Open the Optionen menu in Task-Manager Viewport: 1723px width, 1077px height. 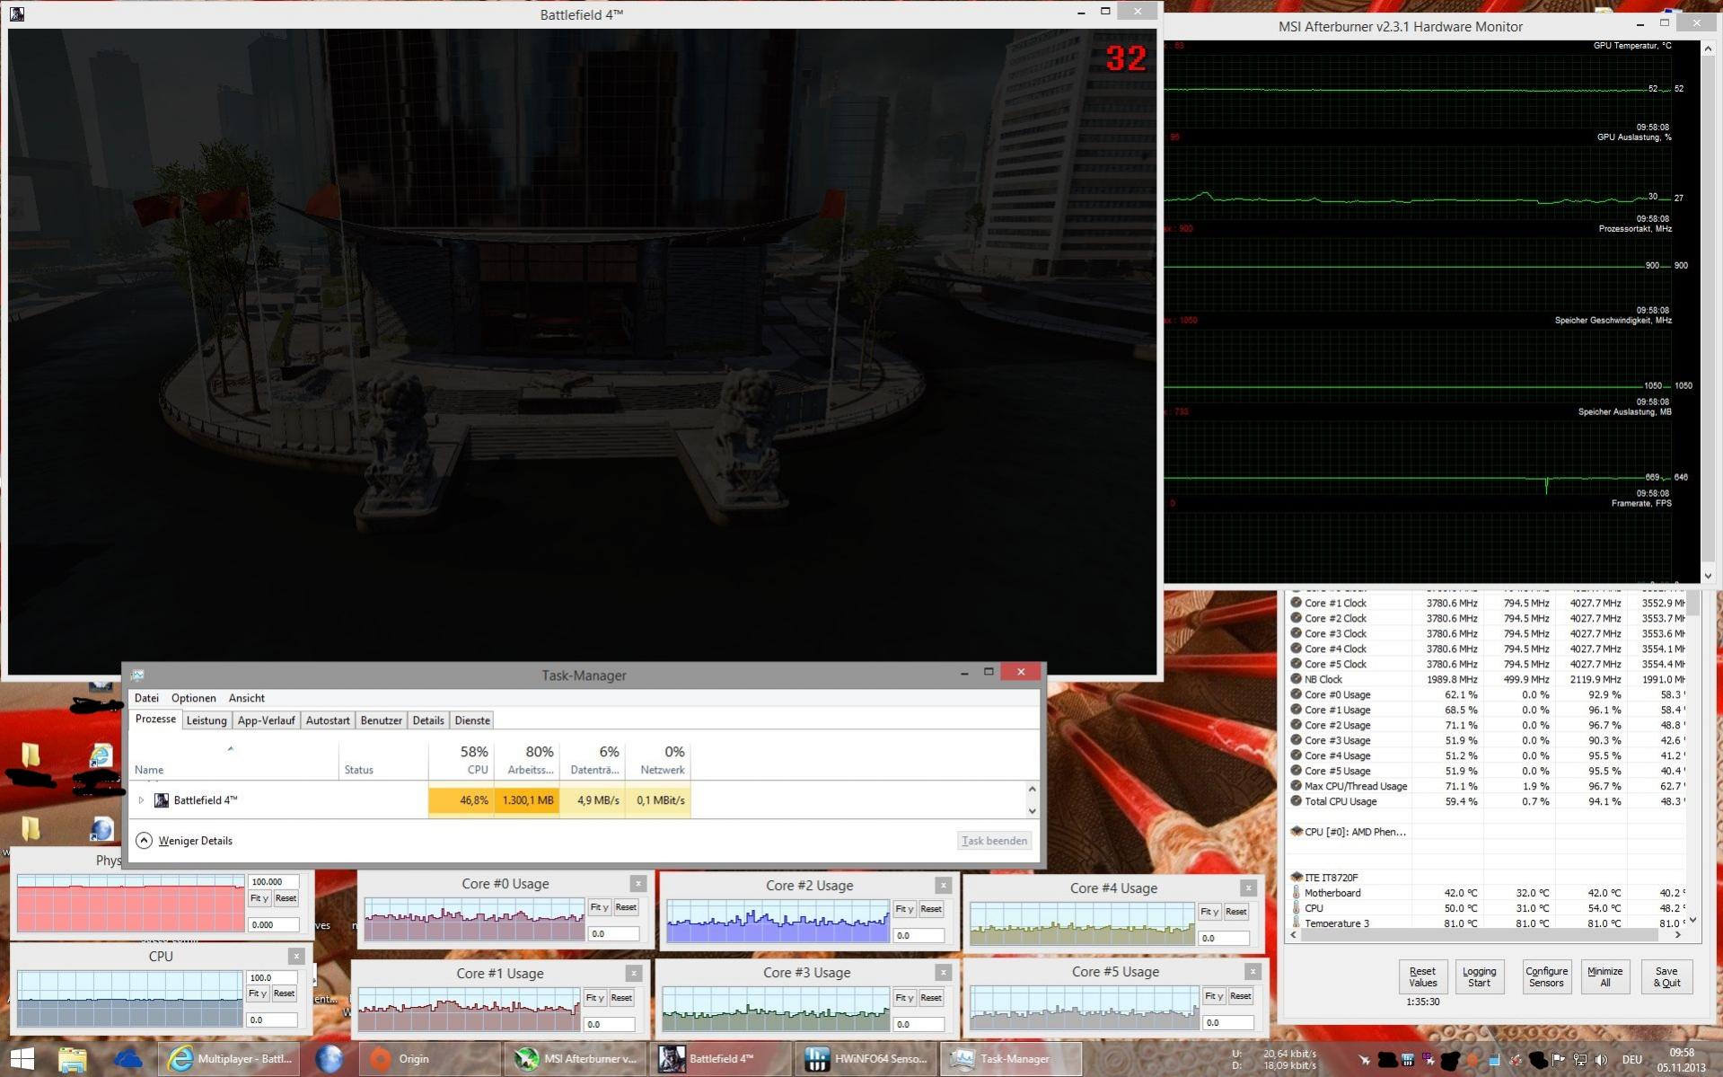pyautogui.click(x=194, y=698)
